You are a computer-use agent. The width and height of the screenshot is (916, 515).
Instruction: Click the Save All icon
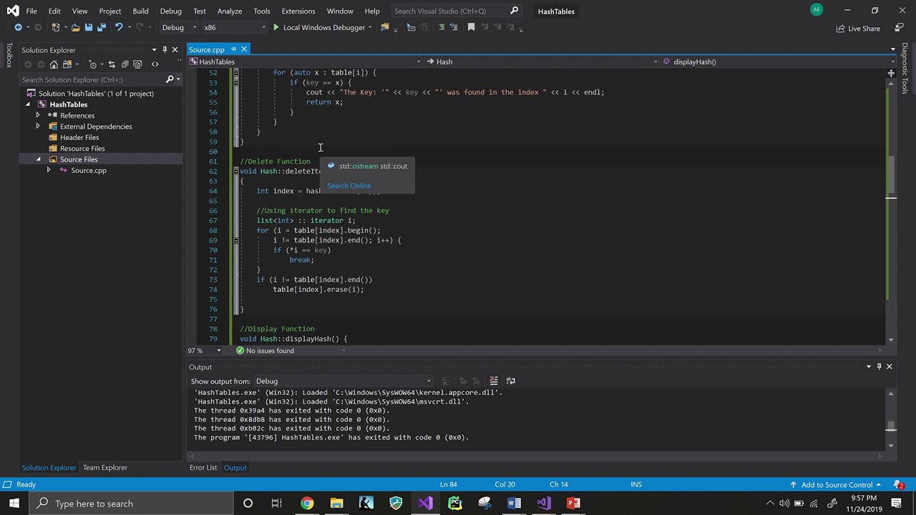101,27
